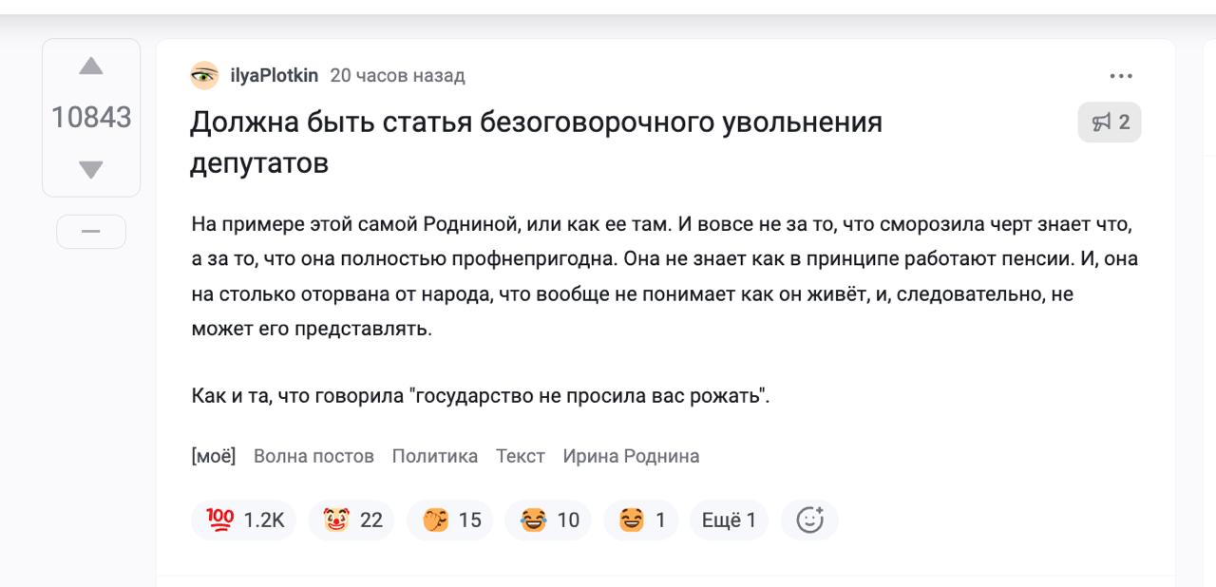Screen dimensions: 1216x587
Task: Add the laughing-crying emoji reaction
Action: [548, 521]
